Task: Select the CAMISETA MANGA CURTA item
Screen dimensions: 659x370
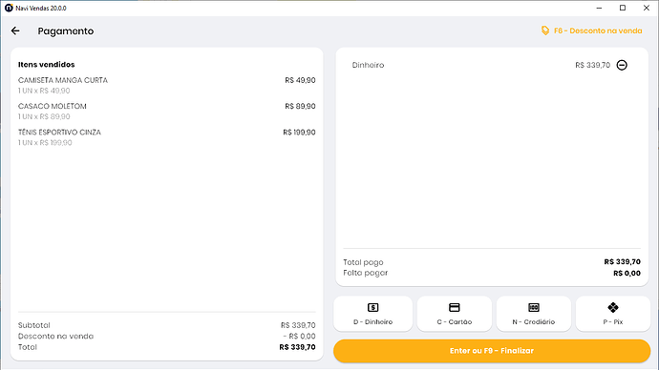Action: pyautogui.click(x=167, y=85)
